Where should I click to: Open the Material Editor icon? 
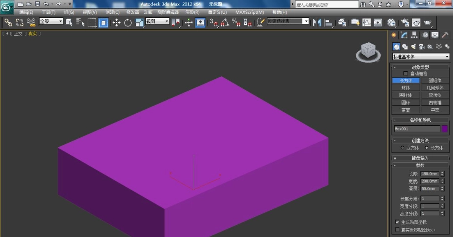391,22
